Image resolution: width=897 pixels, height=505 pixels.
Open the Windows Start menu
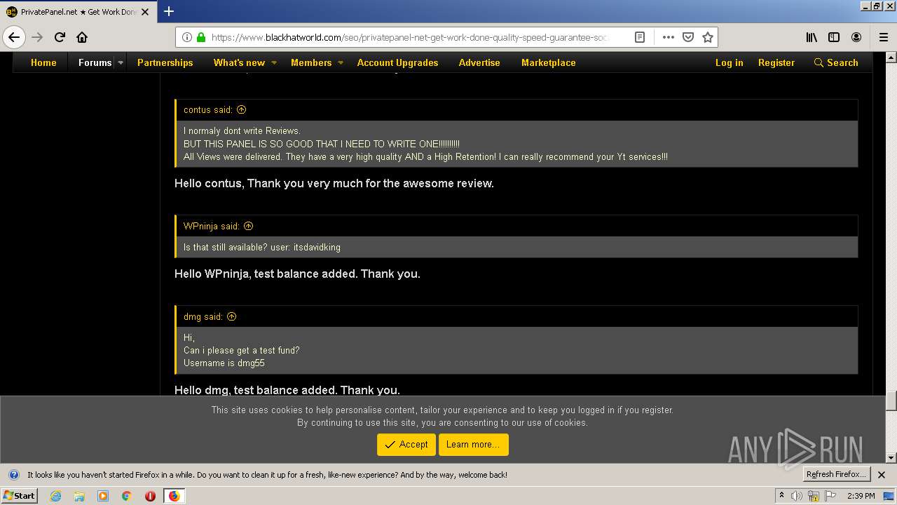[x=20, y=496]
